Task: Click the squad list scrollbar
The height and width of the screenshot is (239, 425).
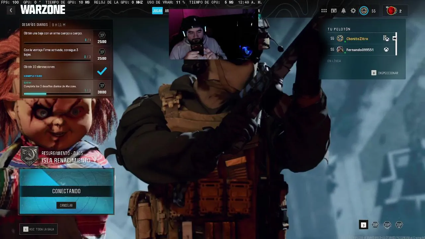Action: [396, 44]
